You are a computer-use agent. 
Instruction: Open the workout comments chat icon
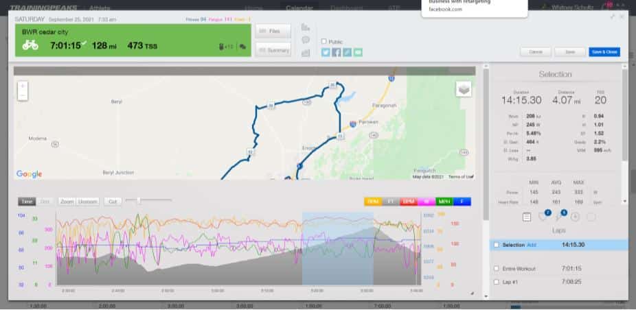pyautogui.click(x=242, y=47)
